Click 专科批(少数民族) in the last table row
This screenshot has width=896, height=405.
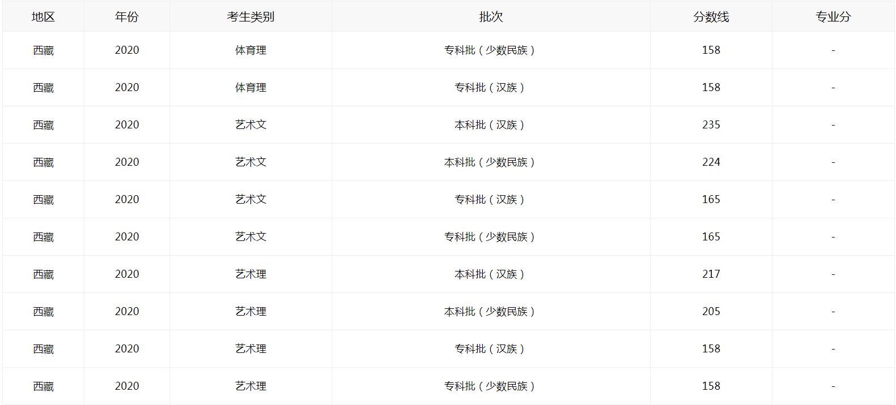(490, 386)
